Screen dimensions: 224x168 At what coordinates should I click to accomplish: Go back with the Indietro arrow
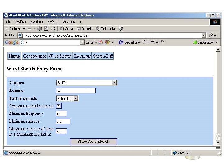[x=13, y=29]
